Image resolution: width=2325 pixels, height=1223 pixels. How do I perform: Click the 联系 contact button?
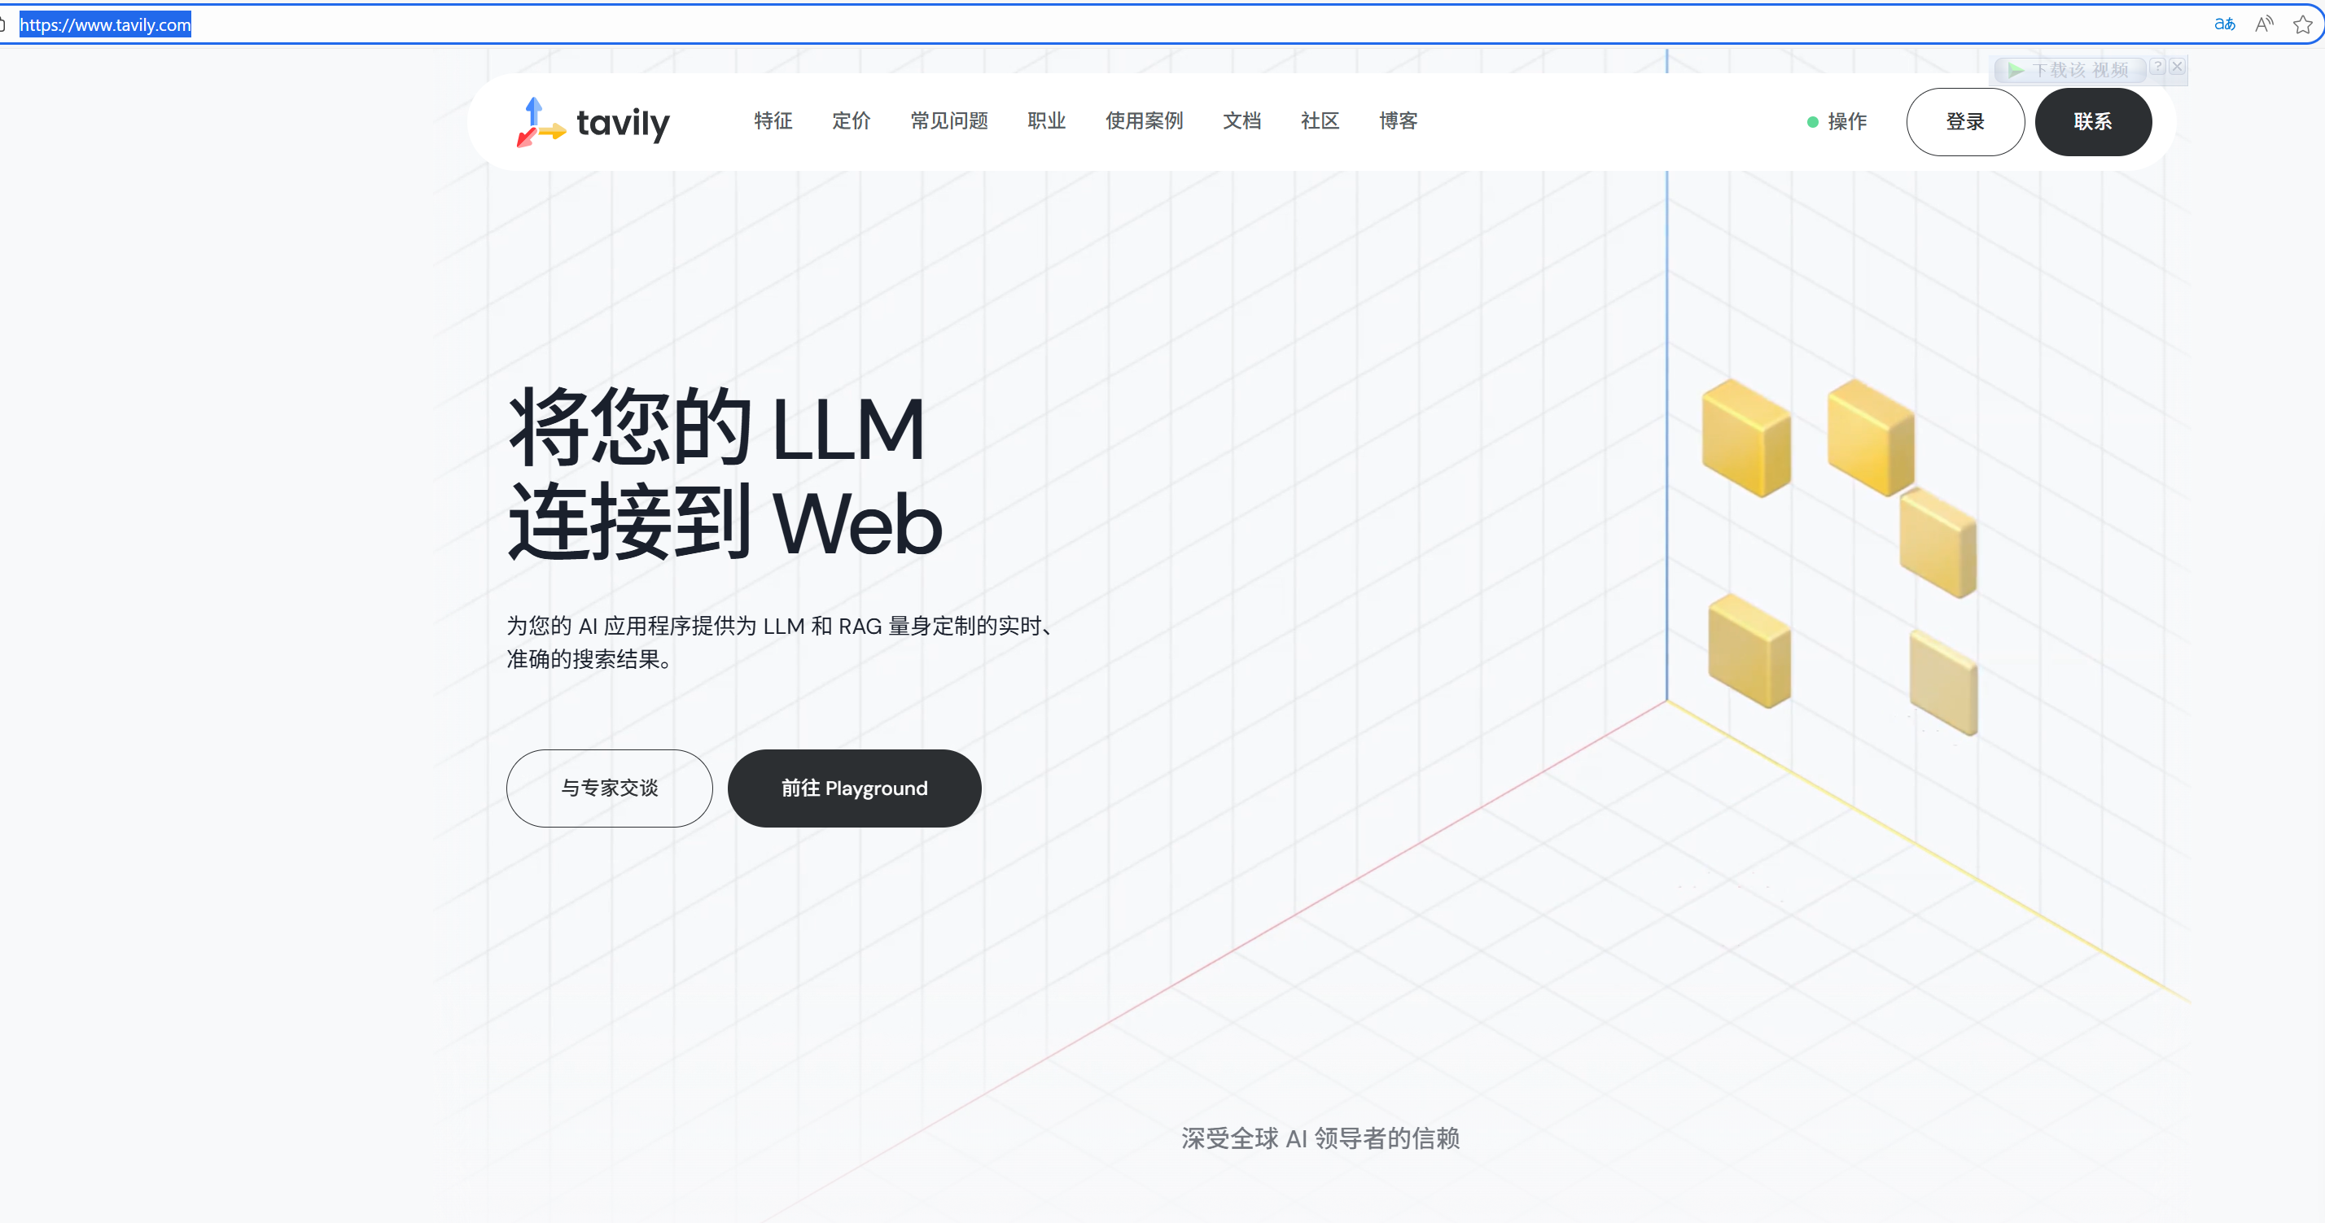2092,122
